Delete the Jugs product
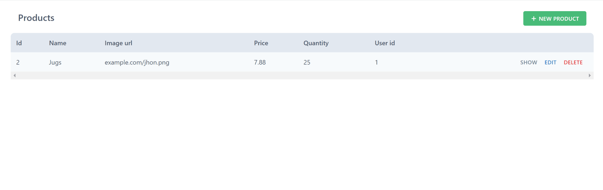Viewport: 603px width, 190px height. [x=573, y=62]
